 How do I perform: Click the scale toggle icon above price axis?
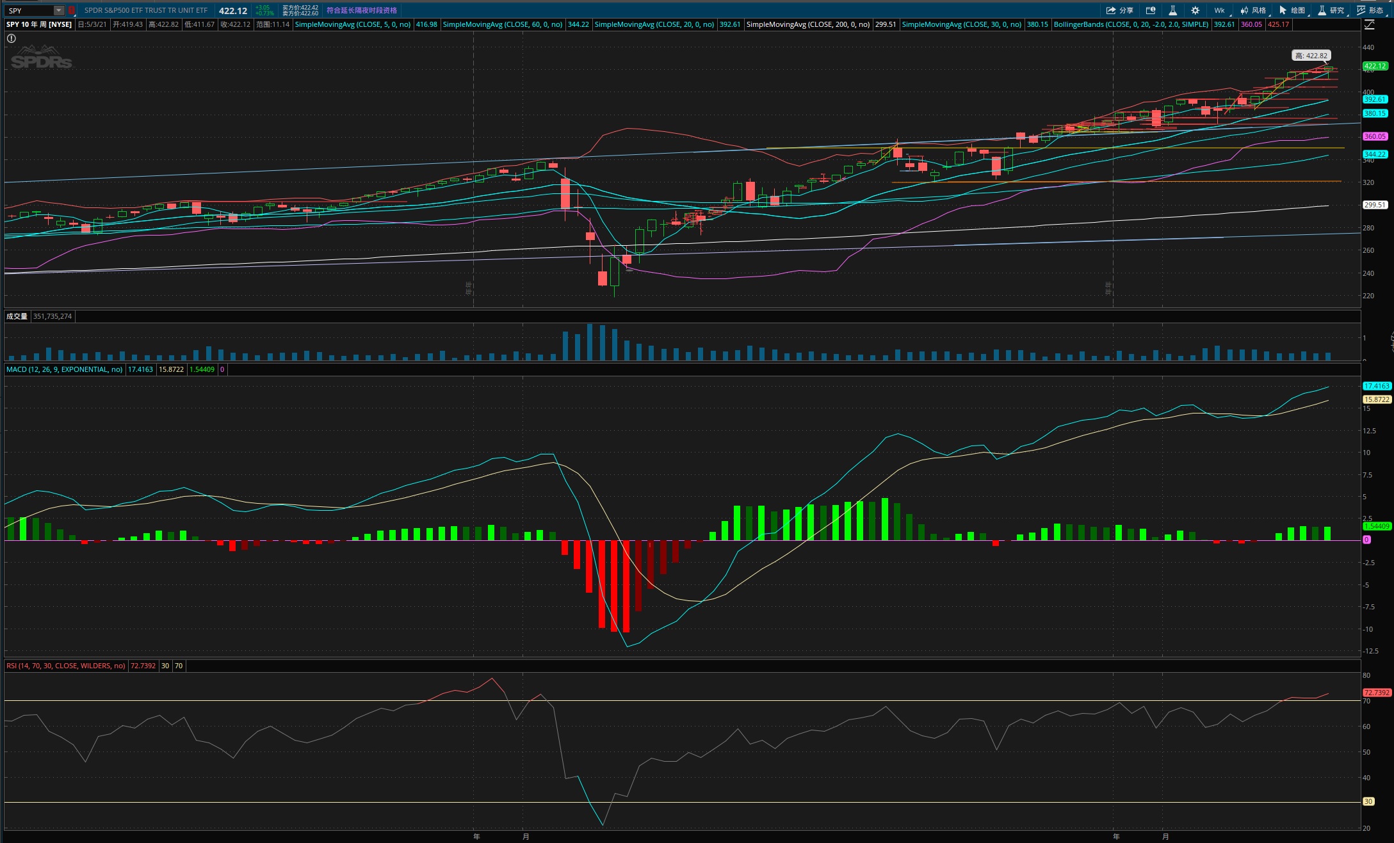click(x=1369, y=24)
